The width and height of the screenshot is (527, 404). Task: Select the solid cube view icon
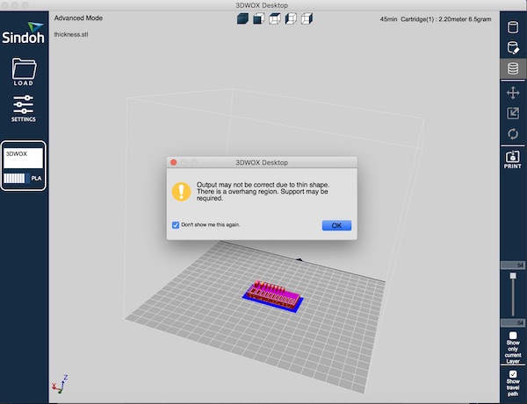[x=242, y=18]
